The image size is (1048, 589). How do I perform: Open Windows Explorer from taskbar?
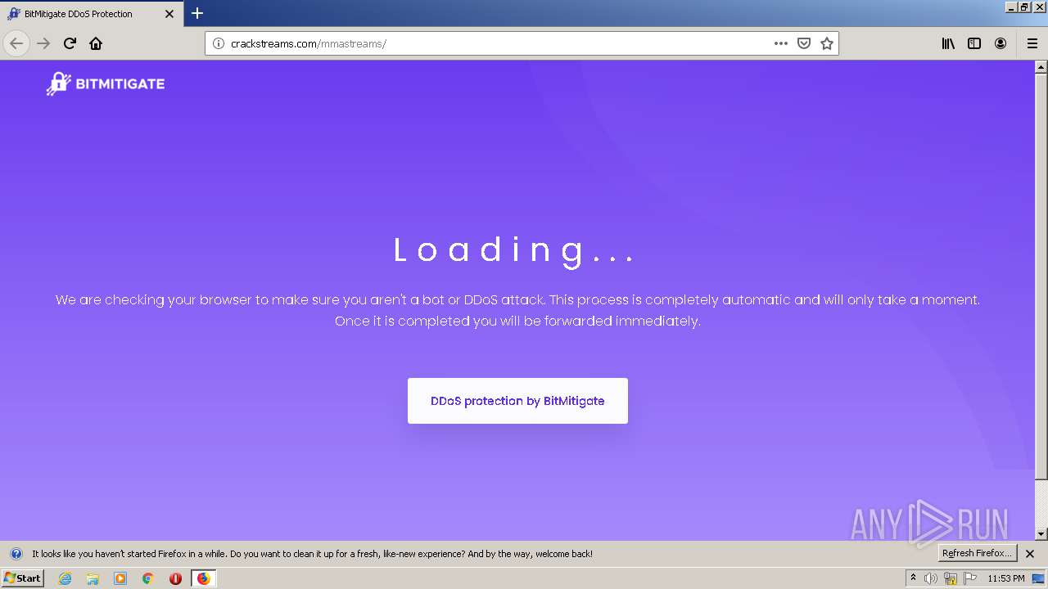click(93, 578)
